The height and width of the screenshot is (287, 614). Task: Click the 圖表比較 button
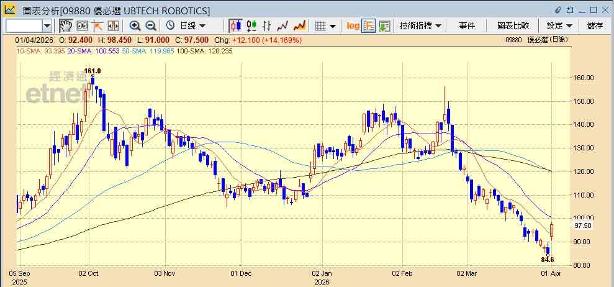coord(513,26)
